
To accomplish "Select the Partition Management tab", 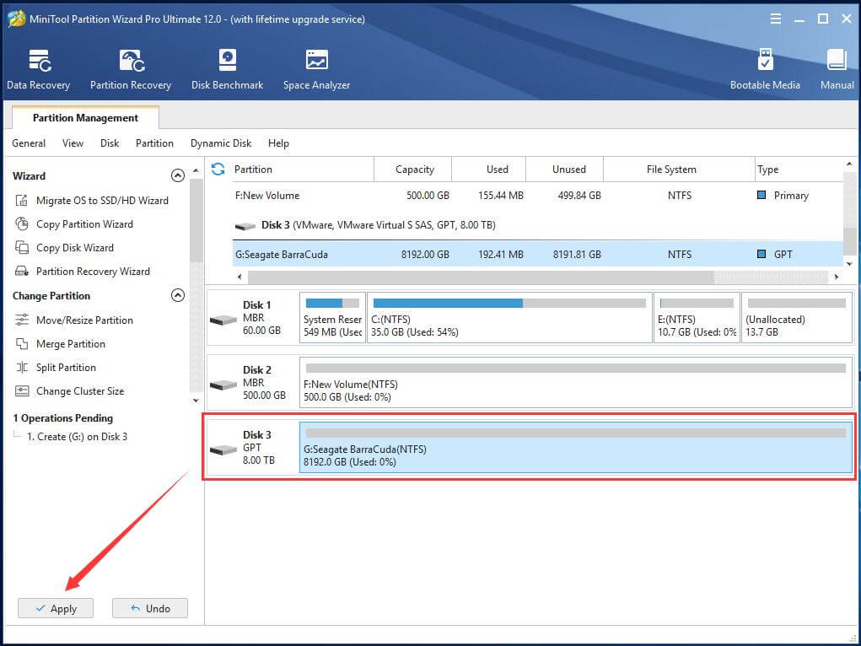I will (85, 117).
